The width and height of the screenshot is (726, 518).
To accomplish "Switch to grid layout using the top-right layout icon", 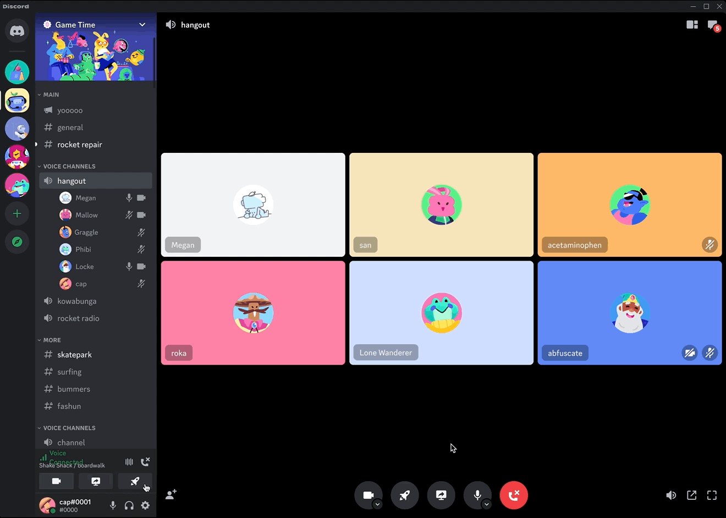I will point(691,25).
